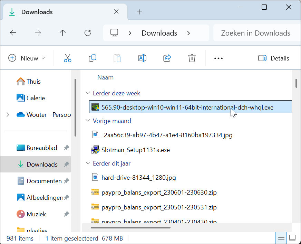Go up one folder level

click(x=62, y=33)
